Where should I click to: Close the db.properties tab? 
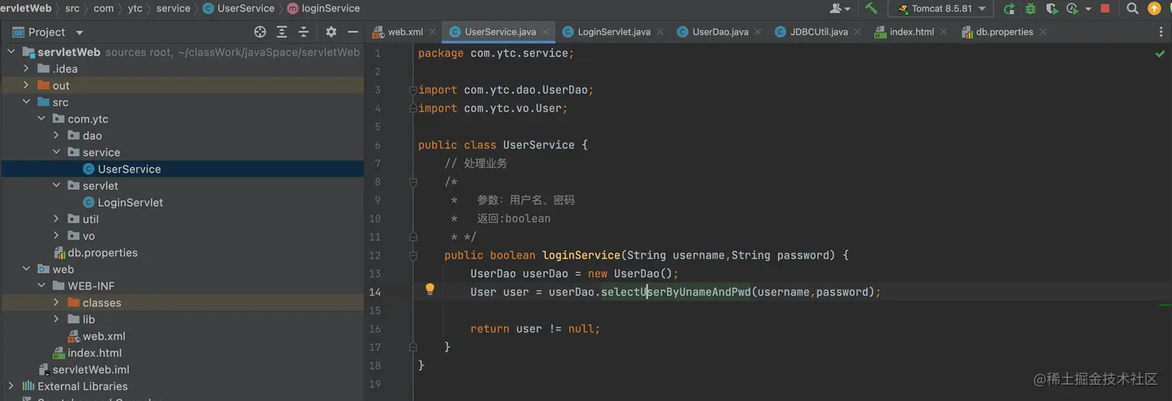[1043, 33]
